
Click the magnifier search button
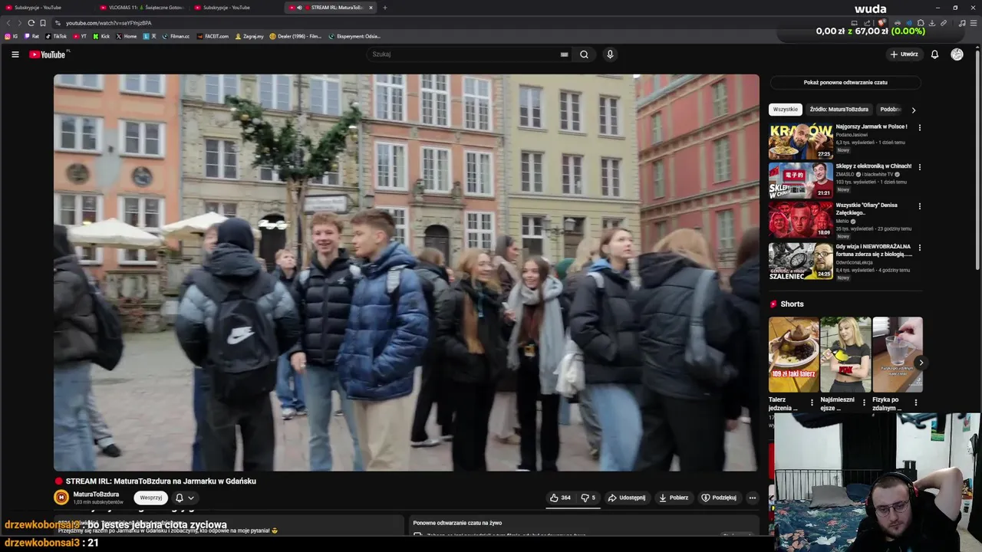(x=584, y=54)
